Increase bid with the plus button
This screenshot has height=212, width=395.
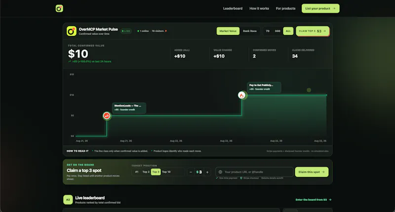(x=207, y=172)
